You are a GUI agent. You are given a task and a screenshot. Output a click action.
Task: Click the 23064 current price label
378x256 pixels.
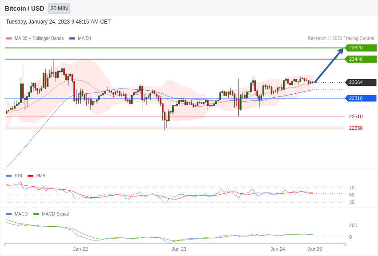tap(361, 82)
